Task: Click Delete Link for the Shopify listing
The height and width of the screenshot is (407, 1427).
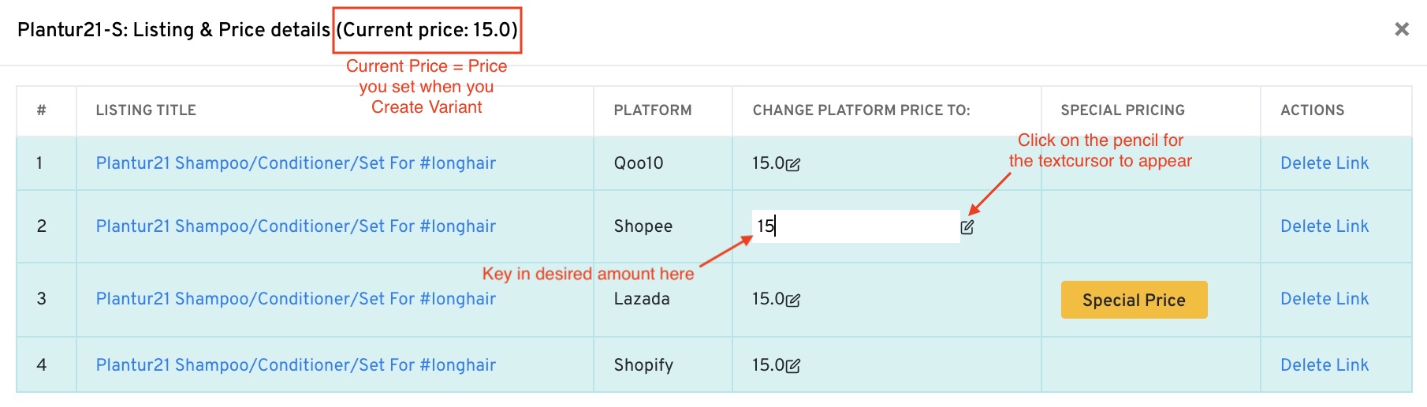Action: point(1324,365)
